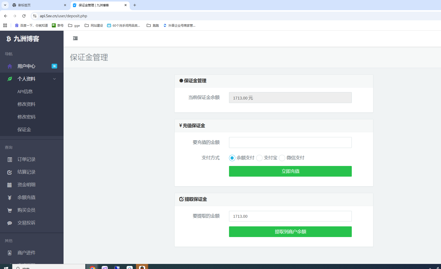The image size is (441, 269).
Task: Click the 订单记录 list icon
Action: 10,160
